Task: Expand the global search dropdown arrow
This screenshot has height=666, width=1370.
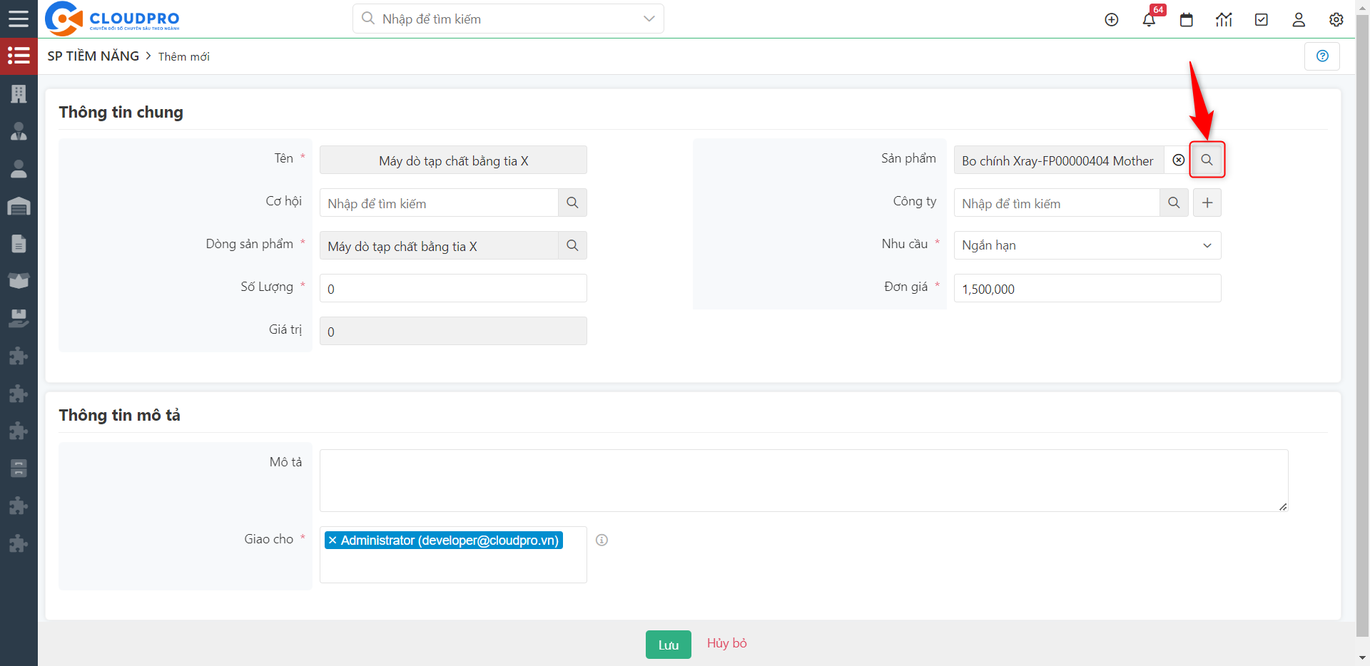Action: [x=649, y=19]
